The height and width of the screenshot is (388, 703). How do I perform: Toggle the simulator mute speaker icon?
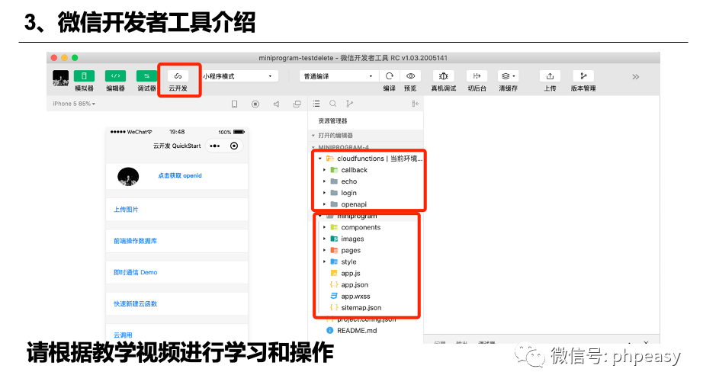coord(276,104)
